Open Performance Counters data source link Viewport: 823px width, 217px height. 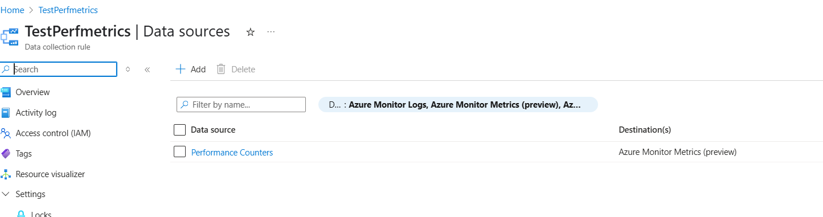pyautogui.click(x=232, y=153)
